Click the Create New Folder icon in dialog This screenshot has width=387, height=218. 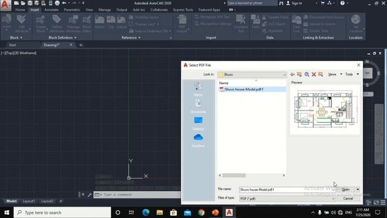coord(320,74)
